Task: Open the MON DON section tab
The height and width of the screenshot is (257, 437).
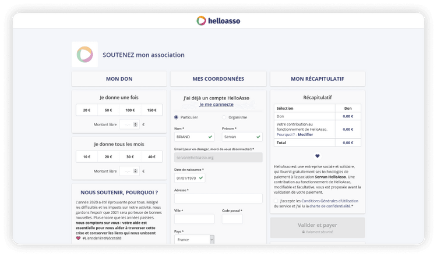Action: tap(119, 78)
